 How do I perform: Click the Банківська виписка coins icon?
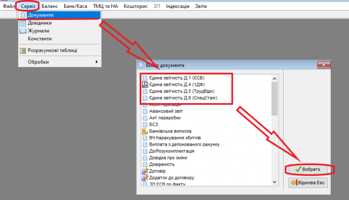tap(145, 131)
